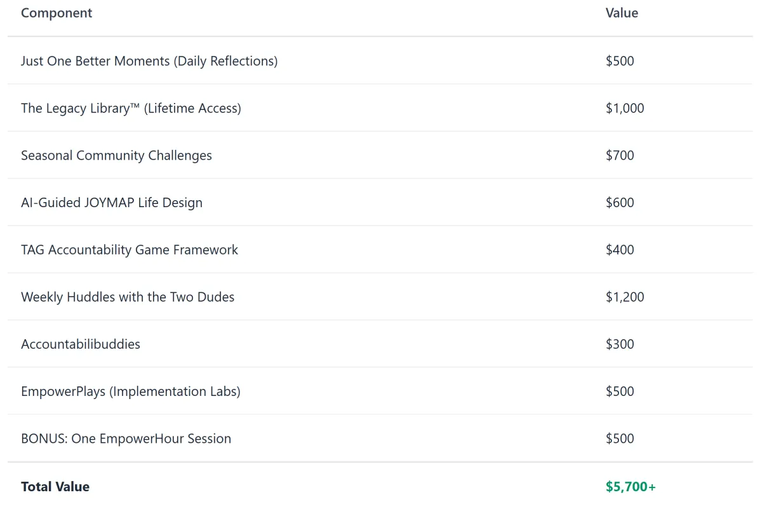Select Seasonal Community Challenges row

pos(380,155)
